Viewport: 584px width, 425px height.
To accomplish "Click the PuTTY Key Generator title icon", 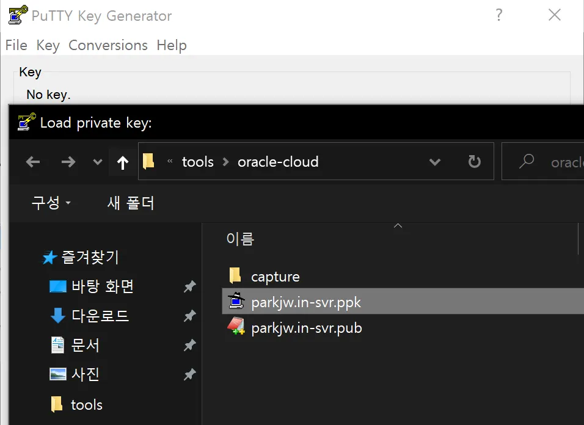I will [x=18, y=15].
